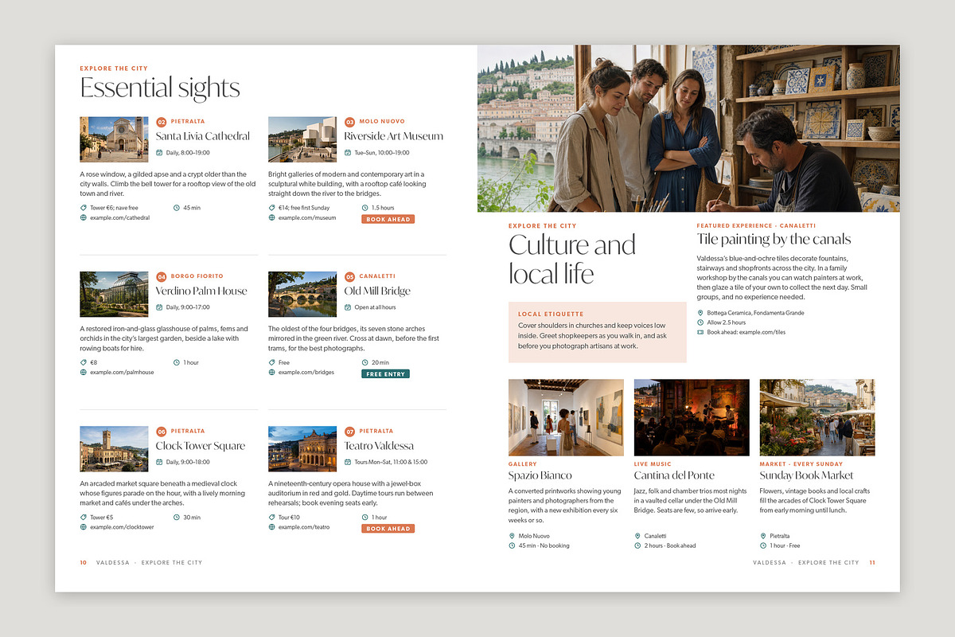Click the Teatro Valdessa title
This screenshot has width=955, height=637.
379,445
